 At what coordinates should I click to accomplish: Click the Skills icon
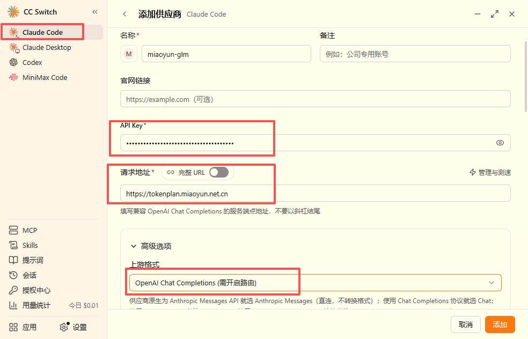13,246
